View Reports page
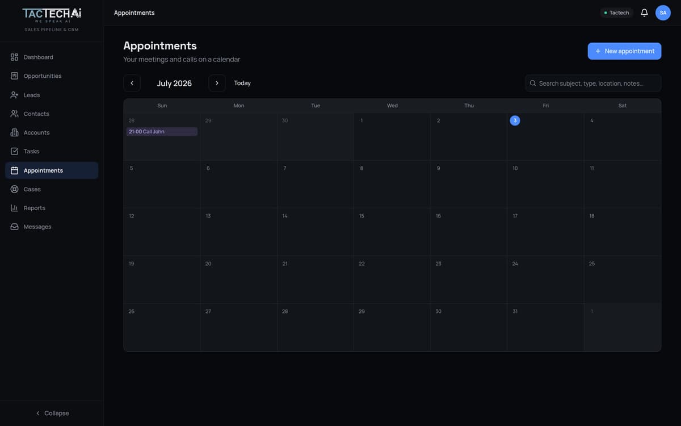Screen dimensions: 681x426 pyautogui.click(x=52, y=208)
